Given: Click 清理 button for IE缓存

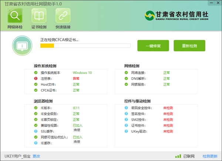Looking at the screenshot, I should point(77,142).
